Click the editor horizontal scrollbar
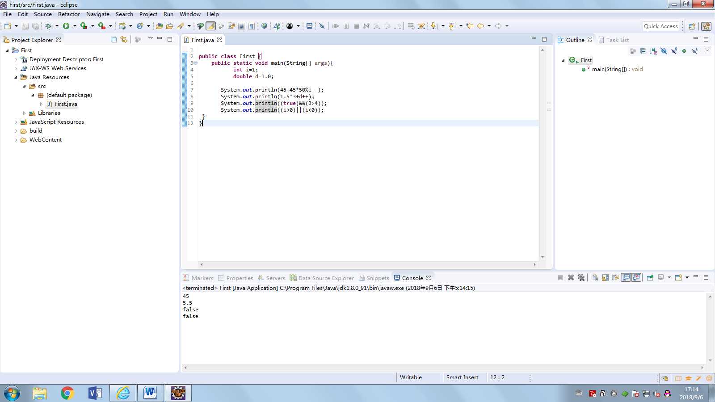The height and width of the screenshot is (402, 715). pos(368,264)
